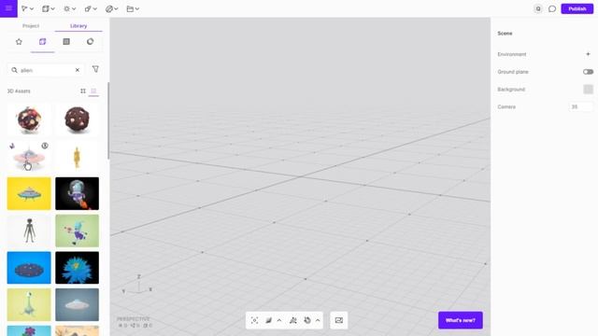Switch to large two-column view
Viewport: 598px width, 336px height.
[x=93, y=91]
